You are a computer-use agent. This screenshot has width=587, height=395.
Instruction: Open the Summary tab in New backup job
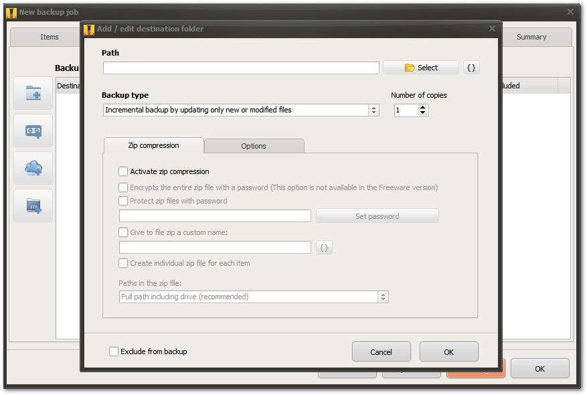pyautogui.click(x=531, y=37)
